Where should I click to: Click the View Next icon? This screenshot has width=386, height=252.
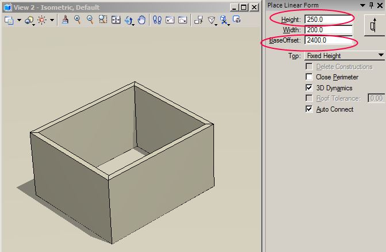click(x=182, y=20)
